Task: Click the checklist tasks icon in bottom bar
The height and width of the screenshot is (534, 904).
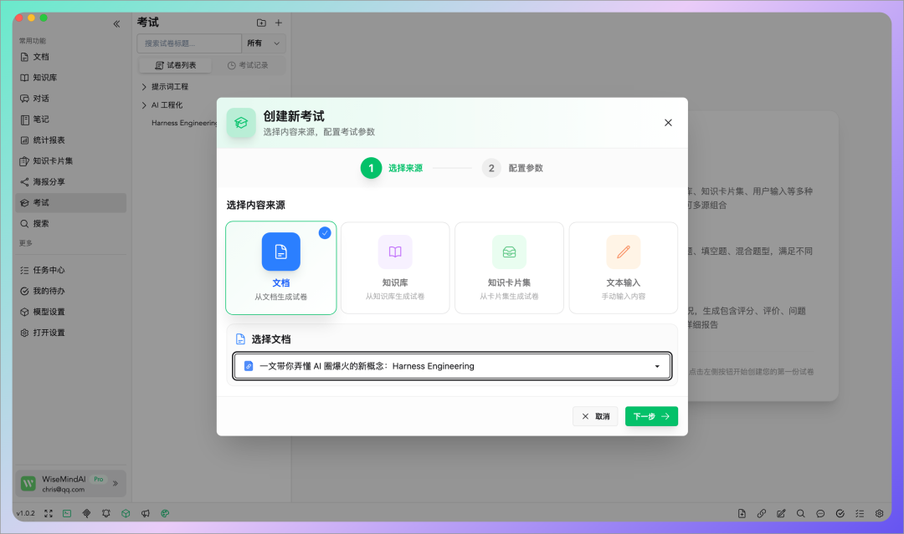Action: tap(860, 513)
